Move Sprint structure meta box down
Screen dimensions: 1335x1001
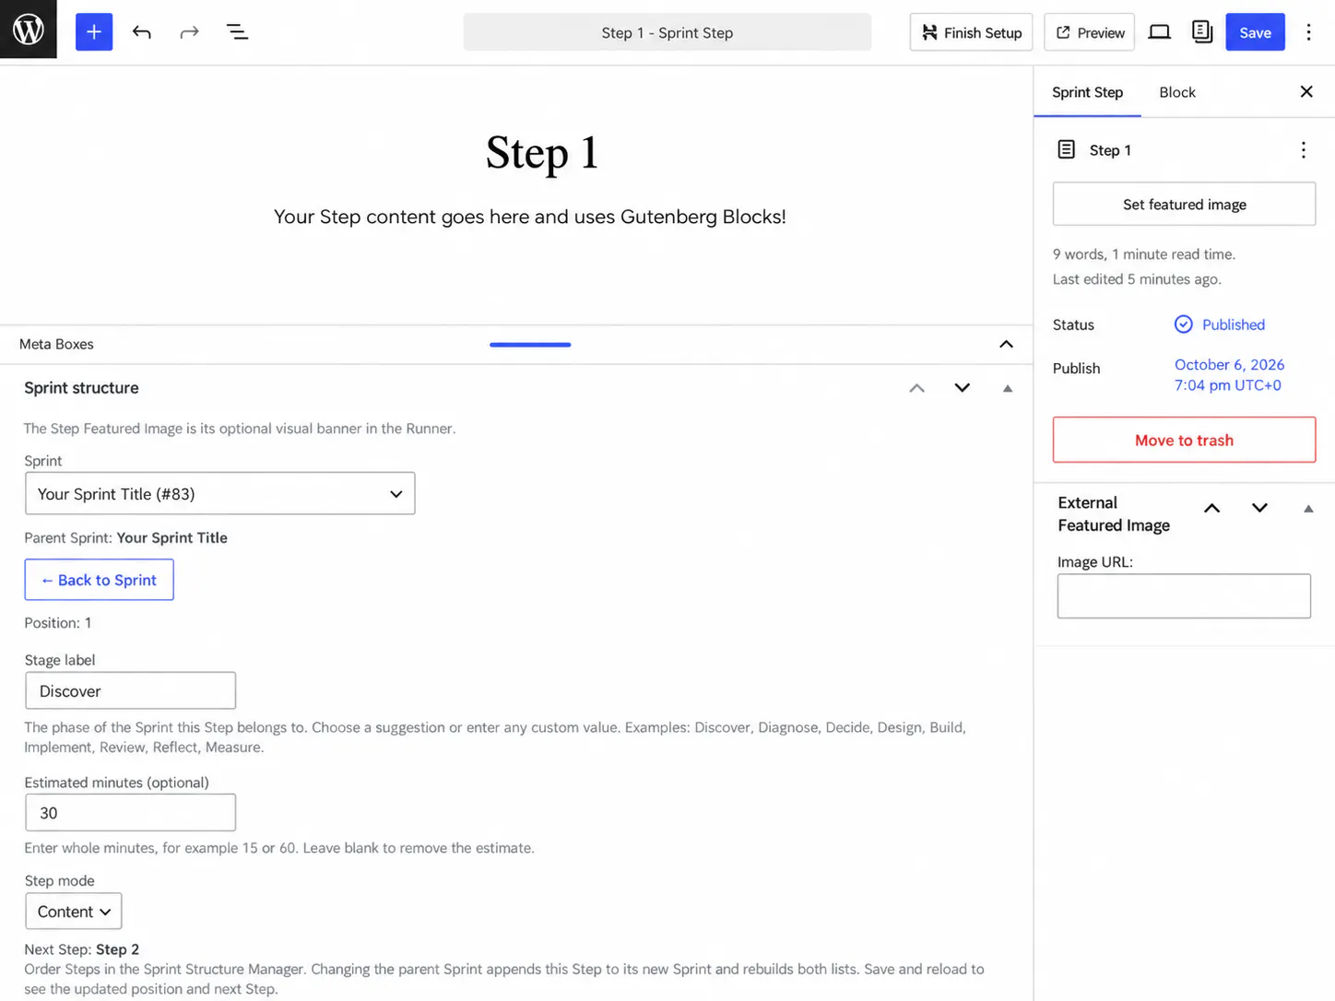coord(962,388)
